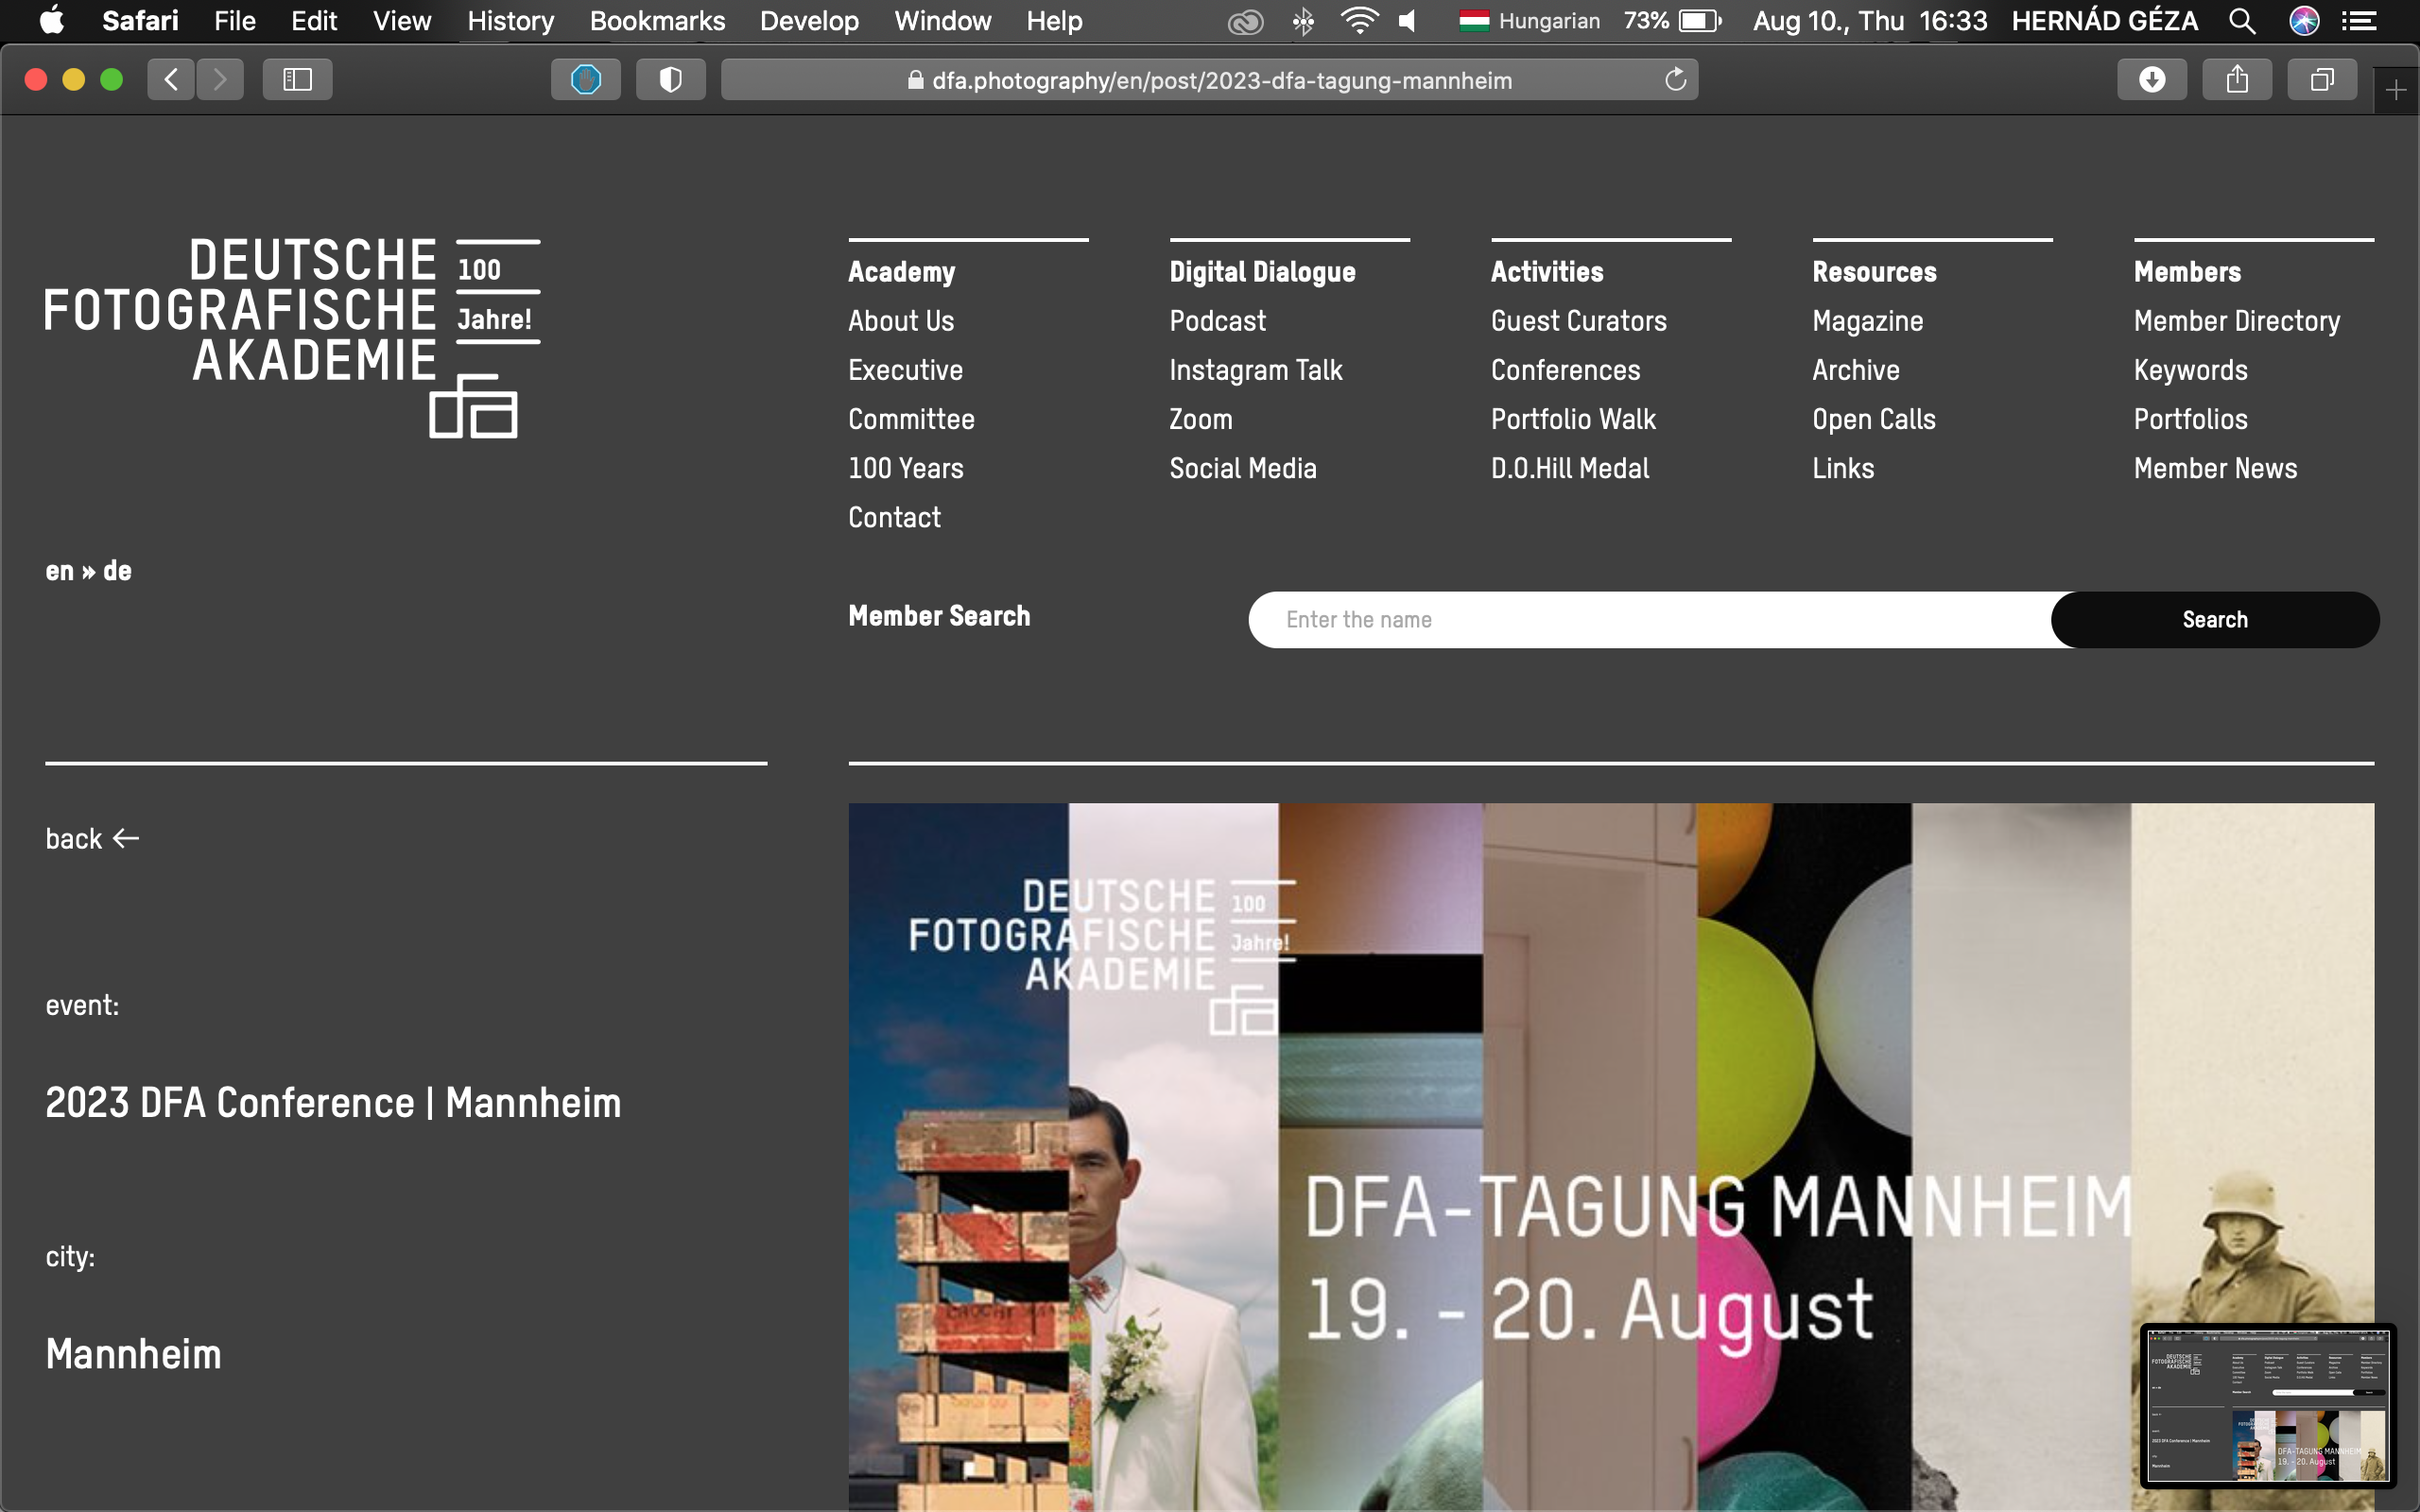Screen dimensions: 2420x1512
Task: Open the History menu
Action: pyautogui.click(x=511, y=21)
